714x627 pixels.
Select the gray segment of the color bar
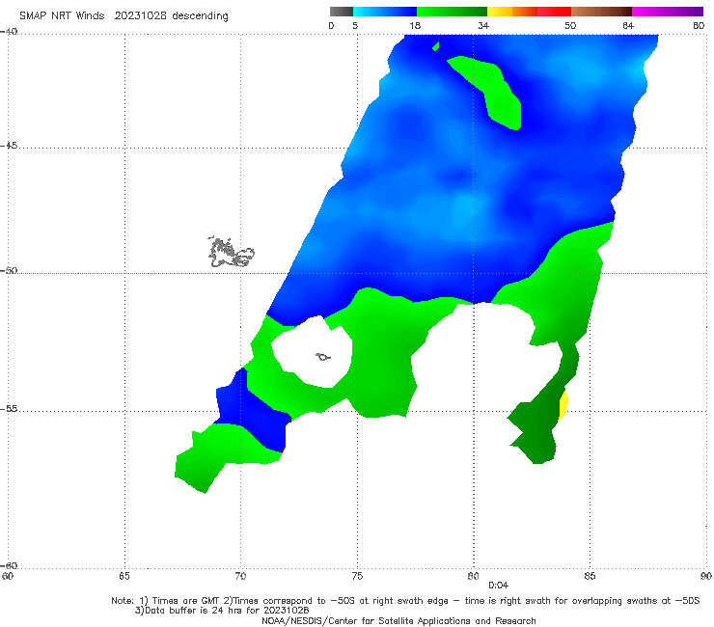(x=342, y=12)
